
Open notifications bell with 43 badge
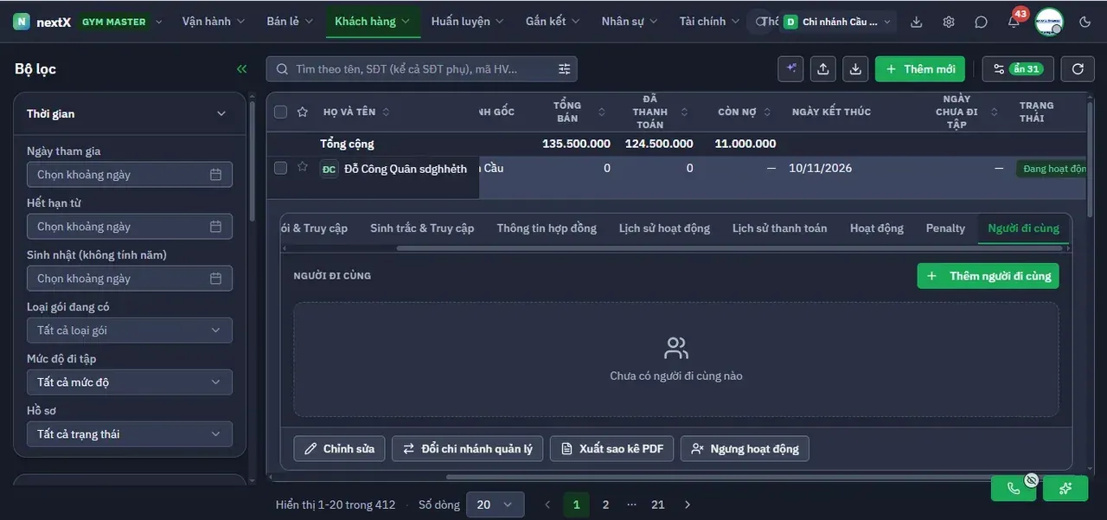pyautogui.click(x=1014, y=22)
